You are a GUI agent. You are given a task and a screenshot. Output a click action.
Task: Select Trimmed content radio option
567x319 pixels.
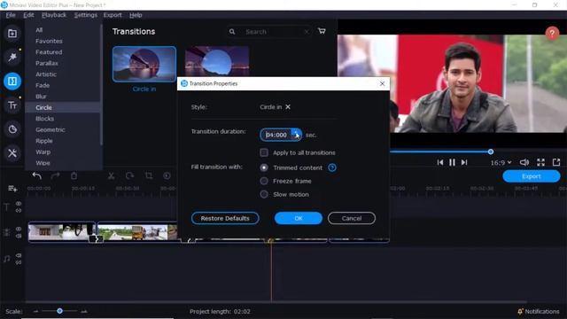pos(264,167)
